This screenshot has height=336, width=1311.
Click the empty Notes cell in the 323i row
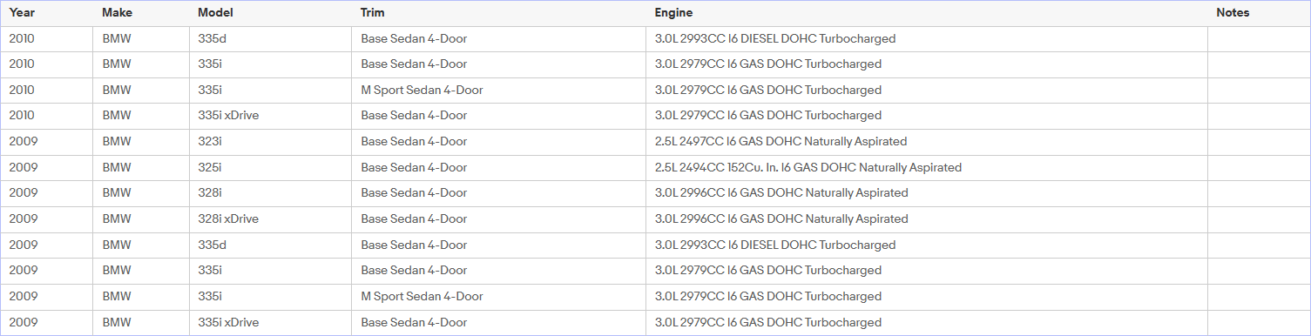[x=1259, y=141]
